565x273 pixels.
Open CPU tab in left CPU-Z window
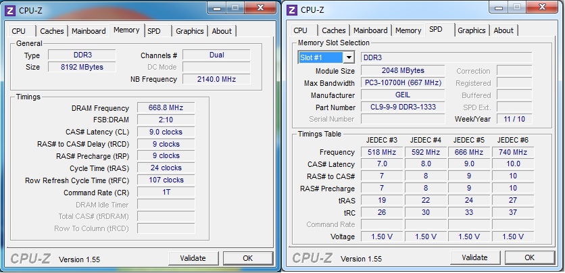pyautogui.click(x=18, y=31)
